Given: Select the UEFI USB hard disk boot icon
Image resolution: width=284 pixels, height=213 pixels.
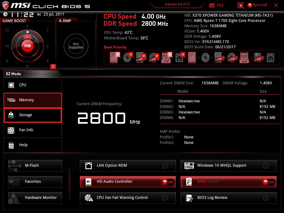Looking at the screenshot, I should [141, 58].
